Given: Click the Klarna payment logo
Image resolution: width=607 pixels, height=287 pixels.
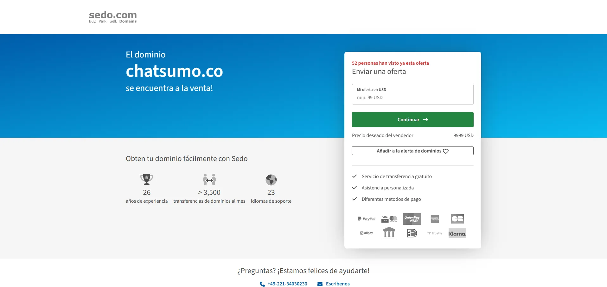Looking at the screenshot, I should tap(457, 233).
